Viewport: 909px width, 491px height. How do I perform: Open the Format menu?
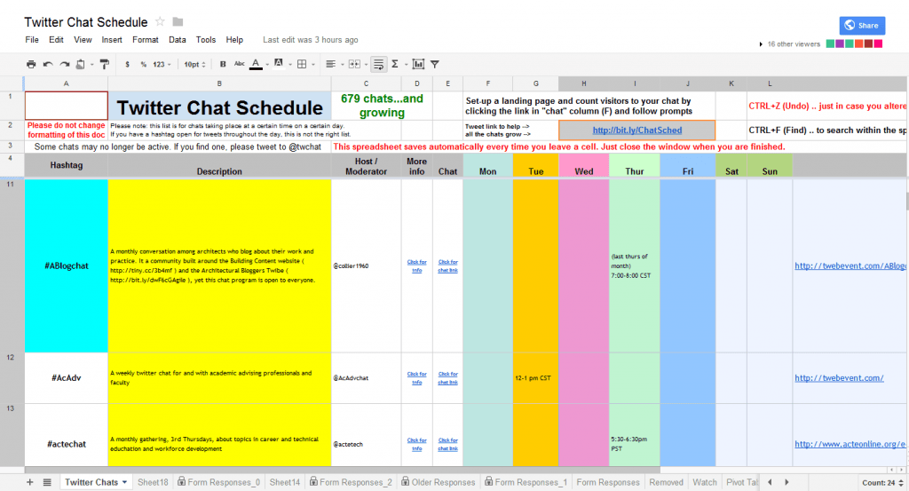145,40
